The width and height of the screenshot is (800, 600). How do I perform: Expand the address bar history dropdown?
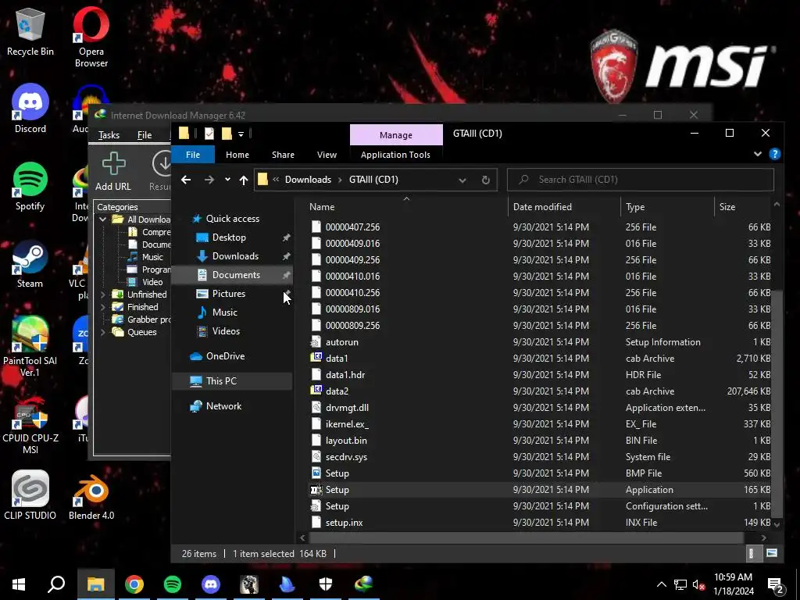pos(462,180)
